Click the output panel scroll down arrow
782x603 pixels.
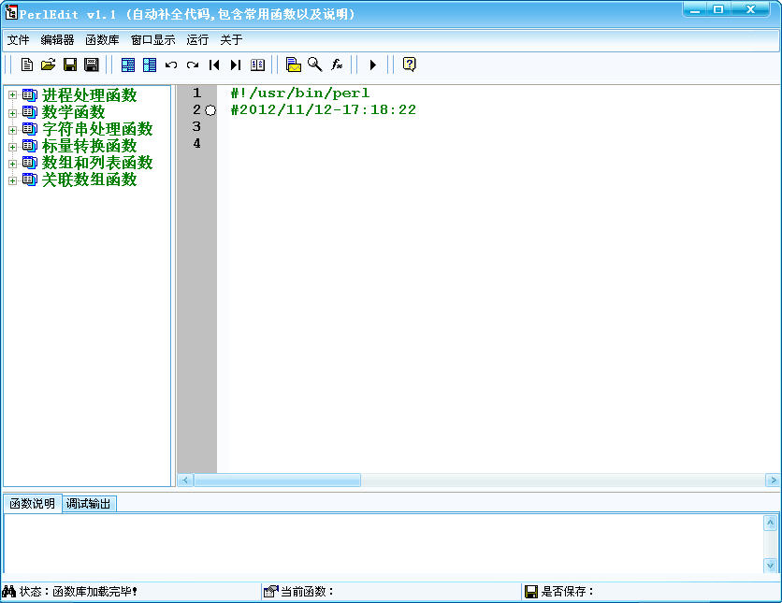pos(770,565)
